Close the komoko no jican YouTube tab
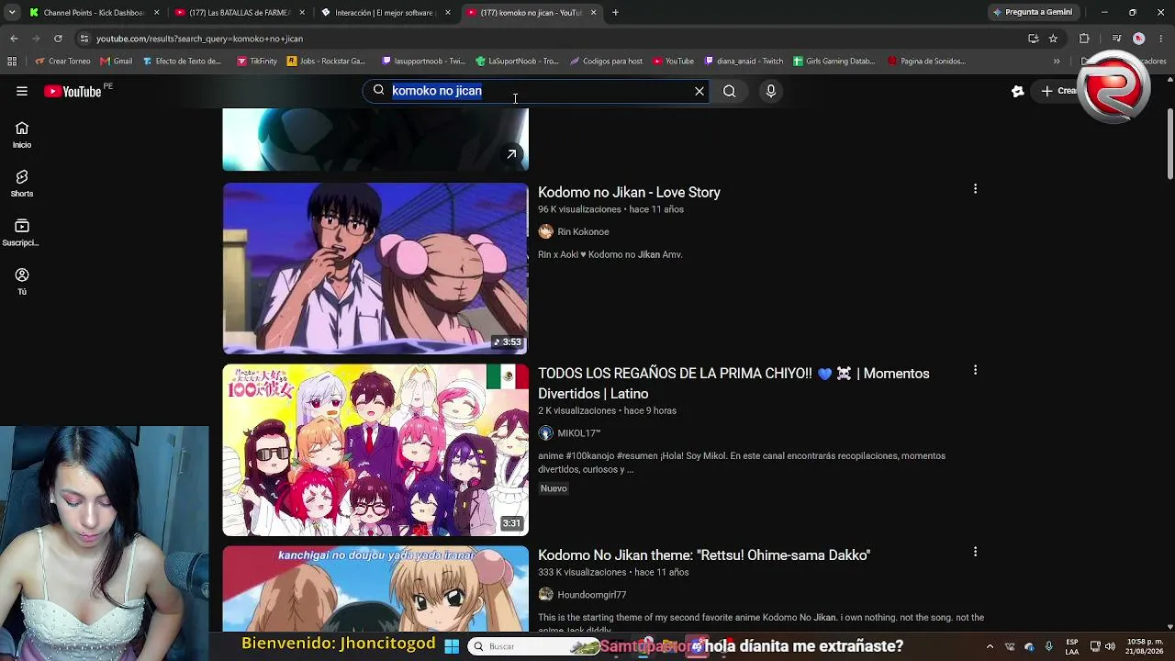Viewport: 1175px width, 661px height. [x=593, y=13]
